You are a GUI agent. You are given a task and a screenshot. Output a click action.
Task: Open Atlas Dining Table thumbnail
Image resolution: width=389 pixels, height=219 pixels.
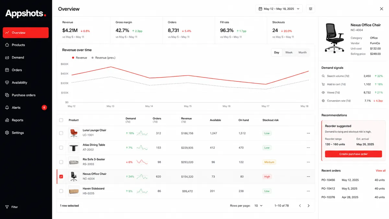(x=74, y=148)
